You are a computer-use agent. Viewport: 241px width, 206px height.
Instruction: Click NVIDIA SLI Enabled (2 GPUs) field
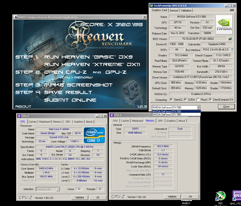(201, 94)
